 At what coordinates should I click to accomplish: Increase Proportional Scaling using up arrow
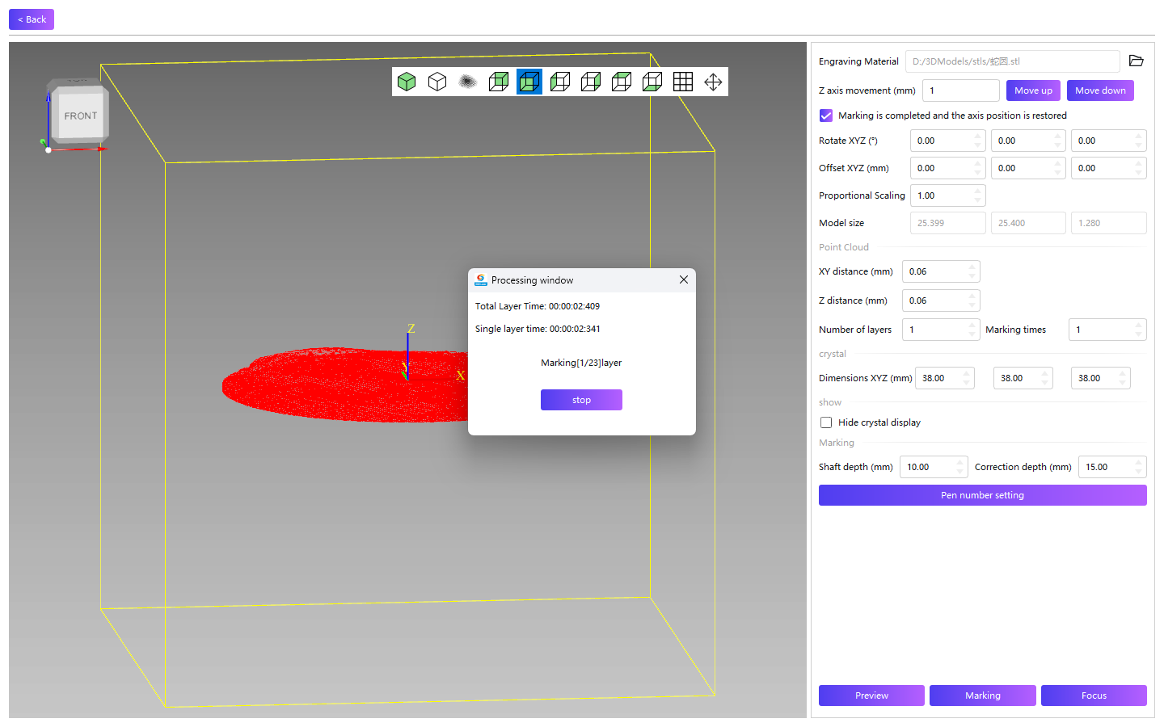coord(978,191)
